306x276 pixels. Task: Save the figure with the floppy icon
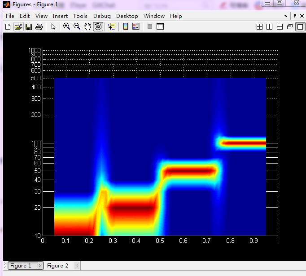pyautogui.click(x=29, y=27)
